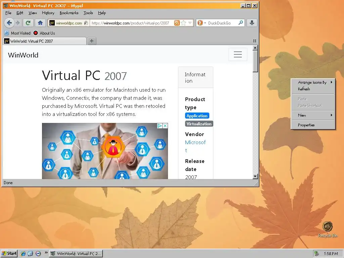
Task: Click the RSS feed icon in address bar
Action: (x=177, y=23)
